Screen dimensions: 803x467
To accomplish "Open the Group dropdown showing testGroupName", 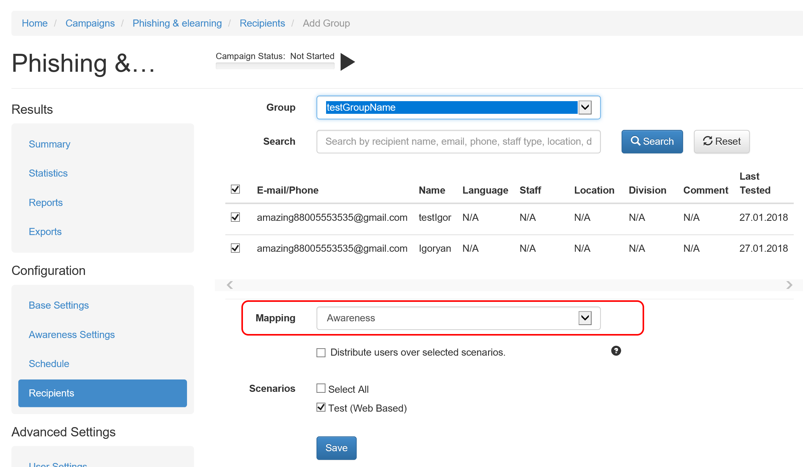I will [458, 107].
